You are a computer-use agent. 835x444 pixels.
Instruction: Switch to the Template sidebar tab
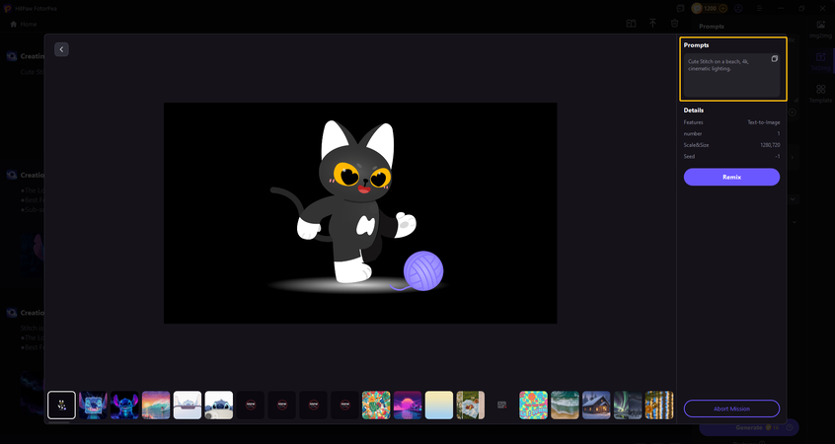point(820,94)
